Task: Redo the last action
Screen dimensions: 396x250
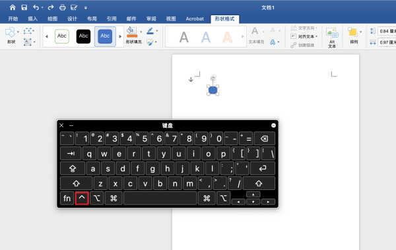Action: click(51, 7)
